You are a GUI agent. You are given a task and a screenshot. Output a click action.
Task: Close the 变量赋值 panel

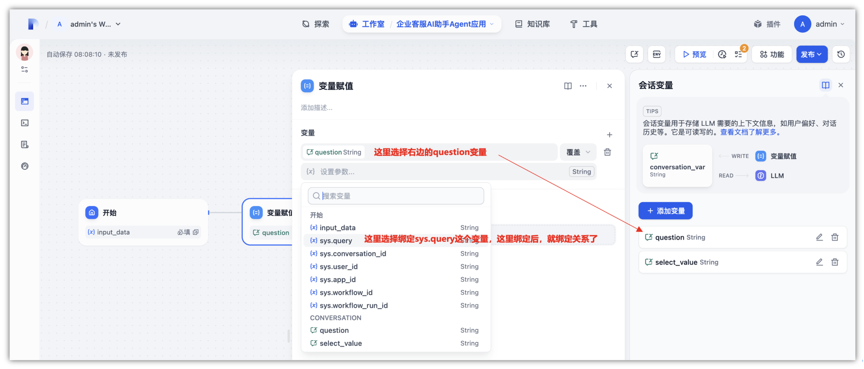609,86
